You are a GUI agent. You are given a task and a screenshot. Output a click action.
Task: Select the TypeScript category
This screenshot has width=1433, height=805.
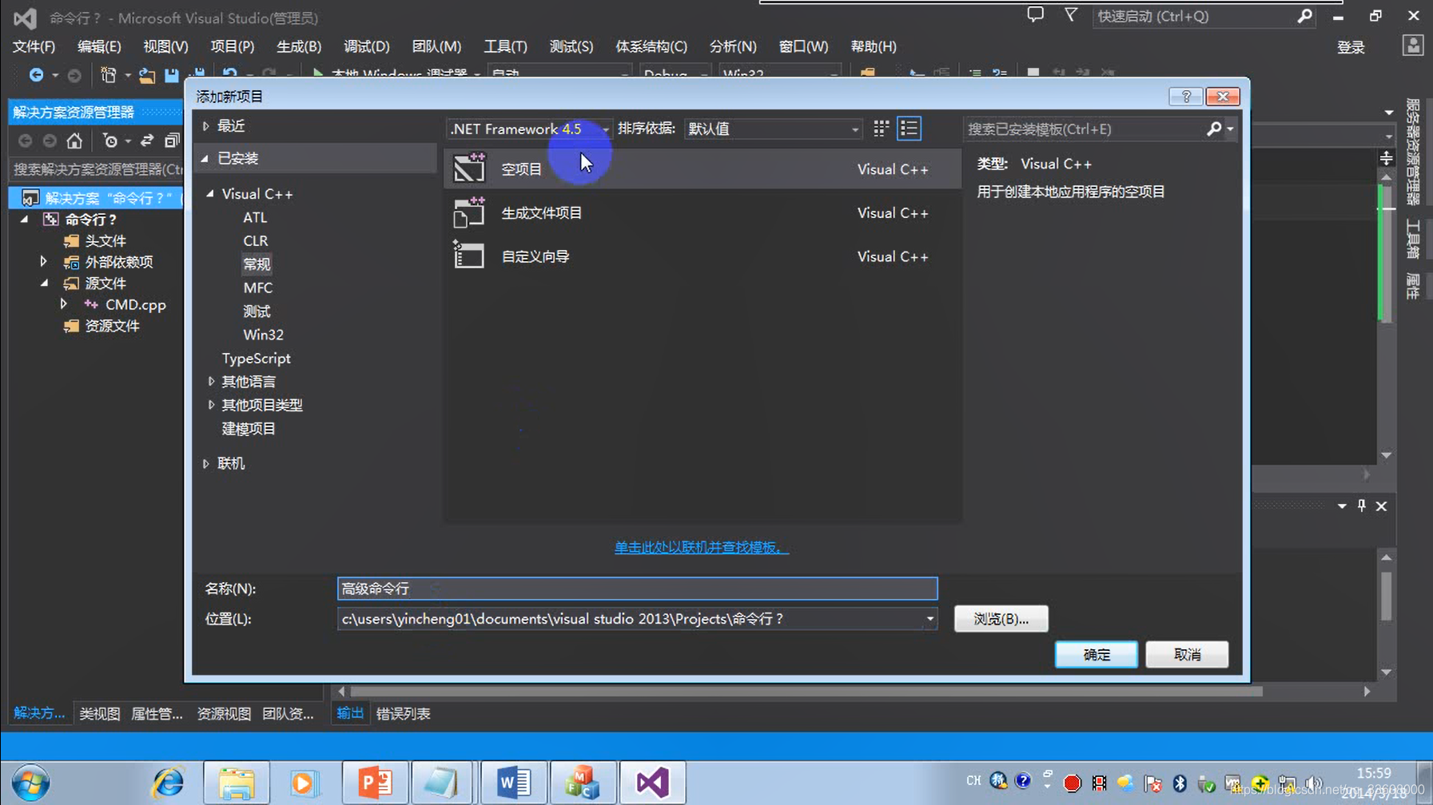click(x=256, y=359)
